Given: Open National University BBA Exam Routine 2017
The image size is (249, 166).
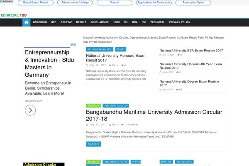Looking at the screenshot, I should click(x=191, y=51).
